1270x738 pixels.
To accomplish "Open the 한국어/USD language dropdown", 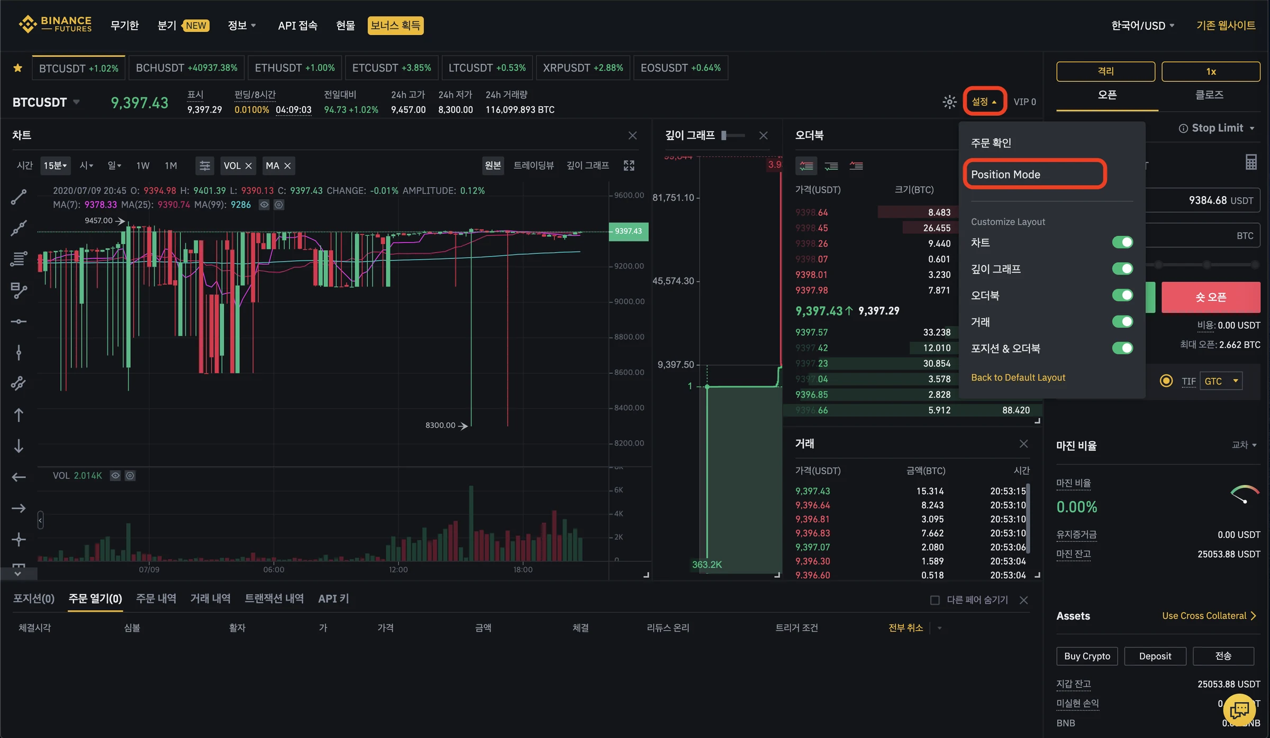I will [x=1142, y=25].
